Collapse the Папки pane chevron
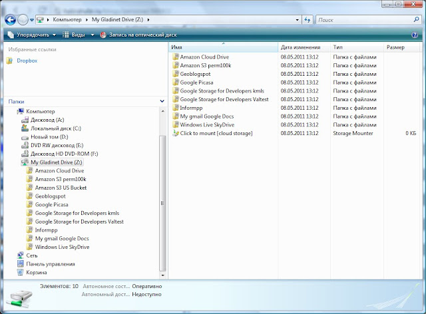Viewport: 426px width, 314px height. 162,101
